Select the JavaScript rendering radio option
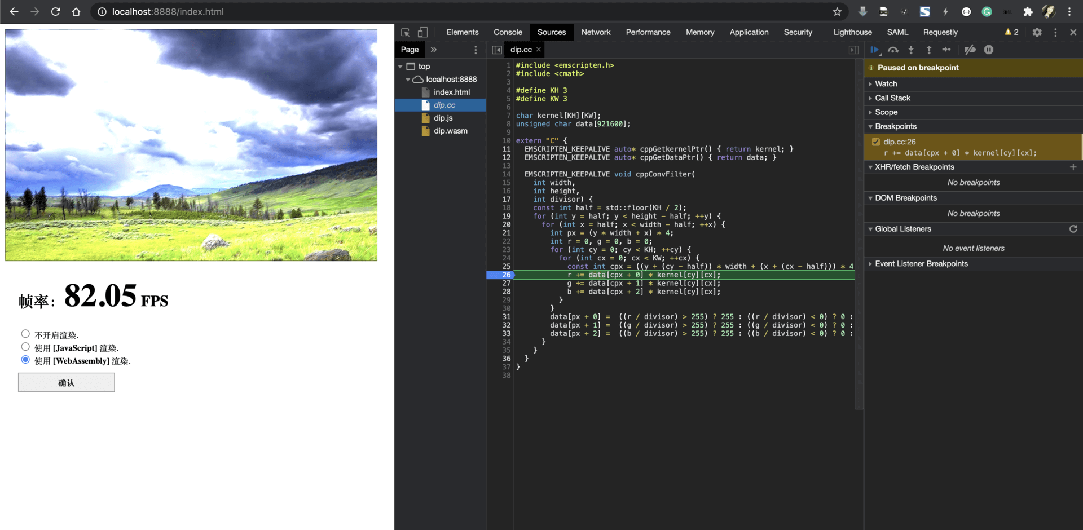Image resolution: width=1083 pixels, height=530 pixels. 25,347
